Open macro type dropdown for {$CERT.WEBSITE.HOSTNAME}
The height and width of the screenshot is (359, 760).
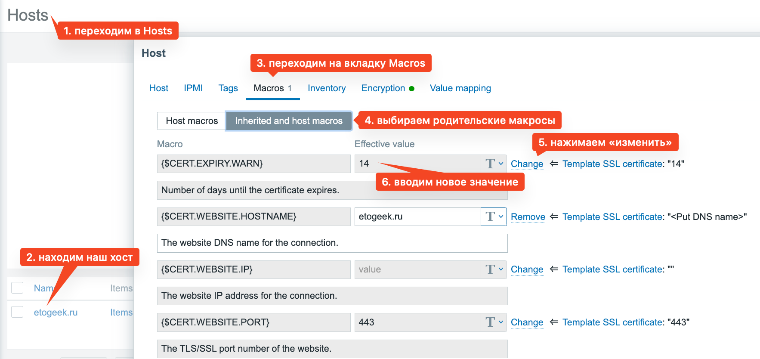pyautogui.click(x=494, y=217)
